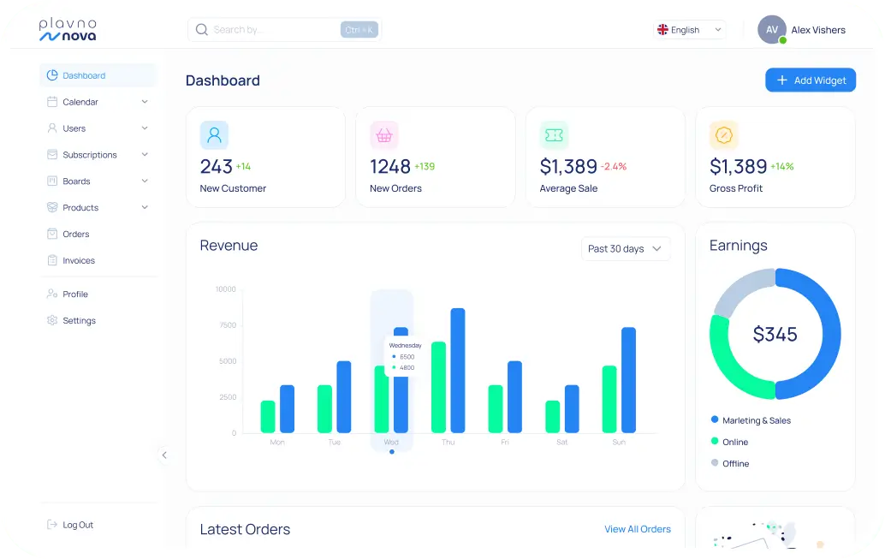Click the New Orders basket icon
This screenshot has height=559, width=885.
coord(384,135)
